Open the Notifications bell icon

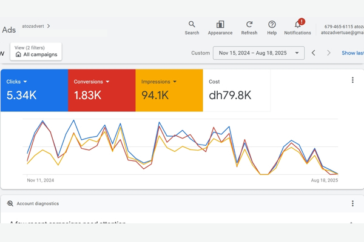pyautogui.click(x=297, y=25)
